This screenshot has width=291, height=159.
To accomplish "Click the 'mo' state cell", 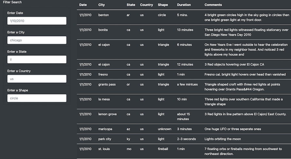I will [x=129, y=149].
